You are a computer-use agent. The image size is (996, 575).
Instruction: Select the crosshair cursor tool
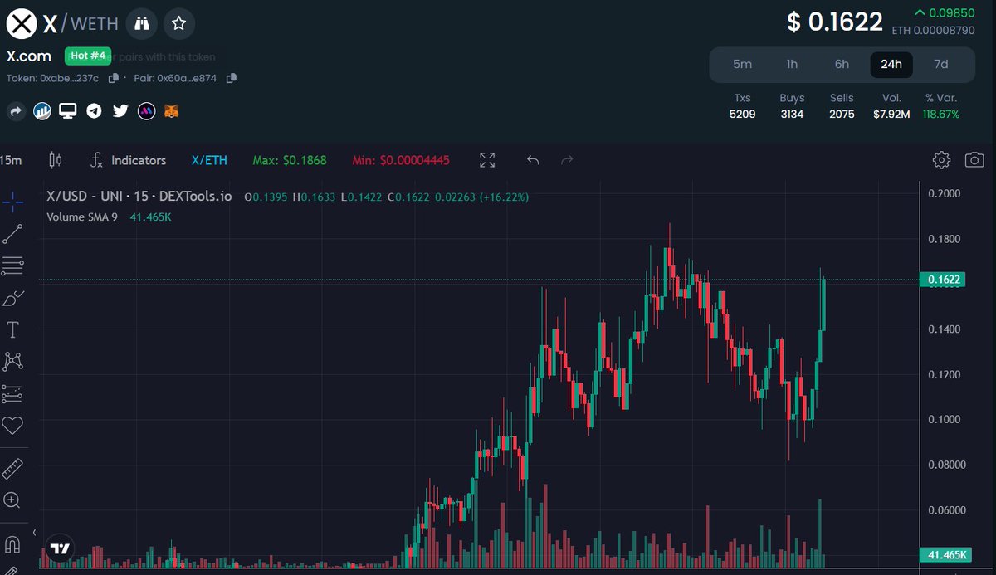tap(14, 200)
